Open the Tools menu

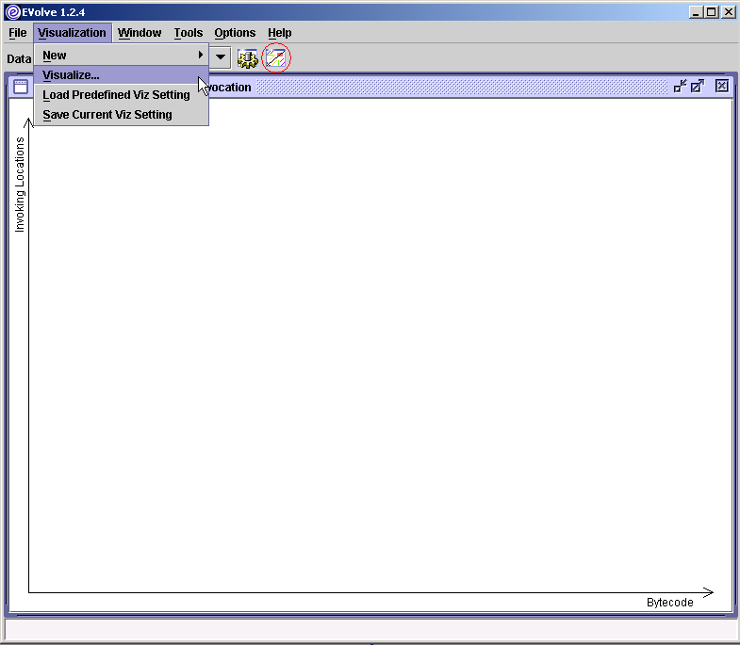189,33
